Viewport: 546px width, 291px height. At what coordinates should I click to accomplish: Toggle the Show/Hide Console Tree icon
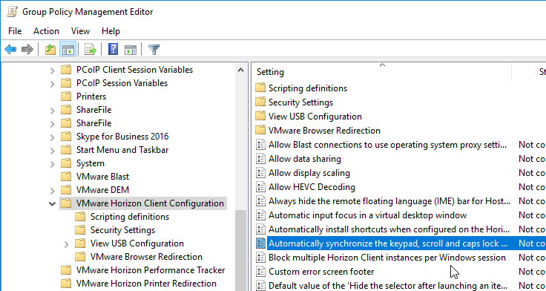(68, 50)
